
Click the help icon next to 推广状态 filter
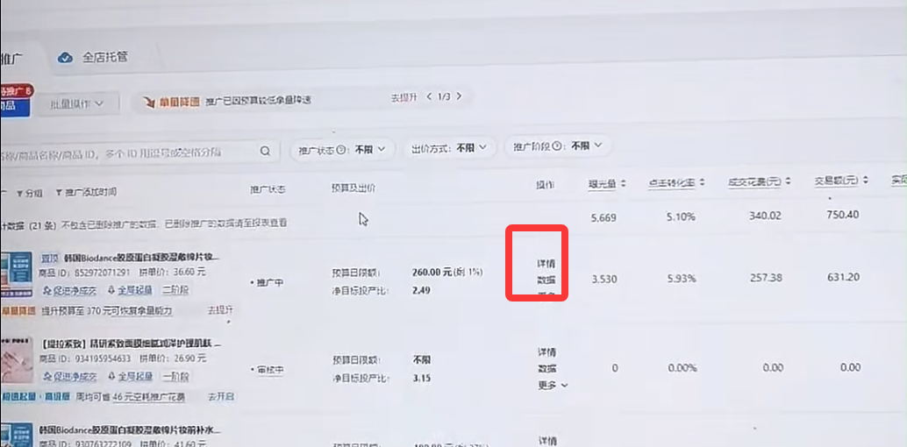[341, 150]
